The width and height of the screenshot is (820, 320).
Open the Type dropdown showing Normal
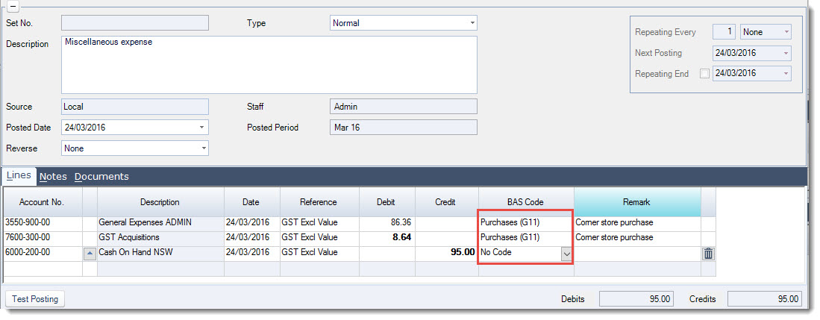coord(472,23)
